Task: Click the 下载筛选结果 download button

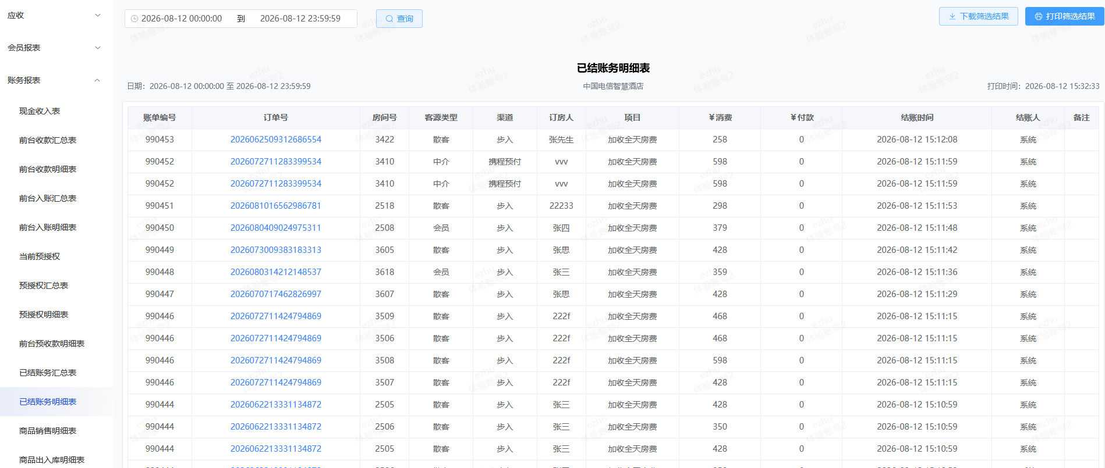Action: pos(979,16)
